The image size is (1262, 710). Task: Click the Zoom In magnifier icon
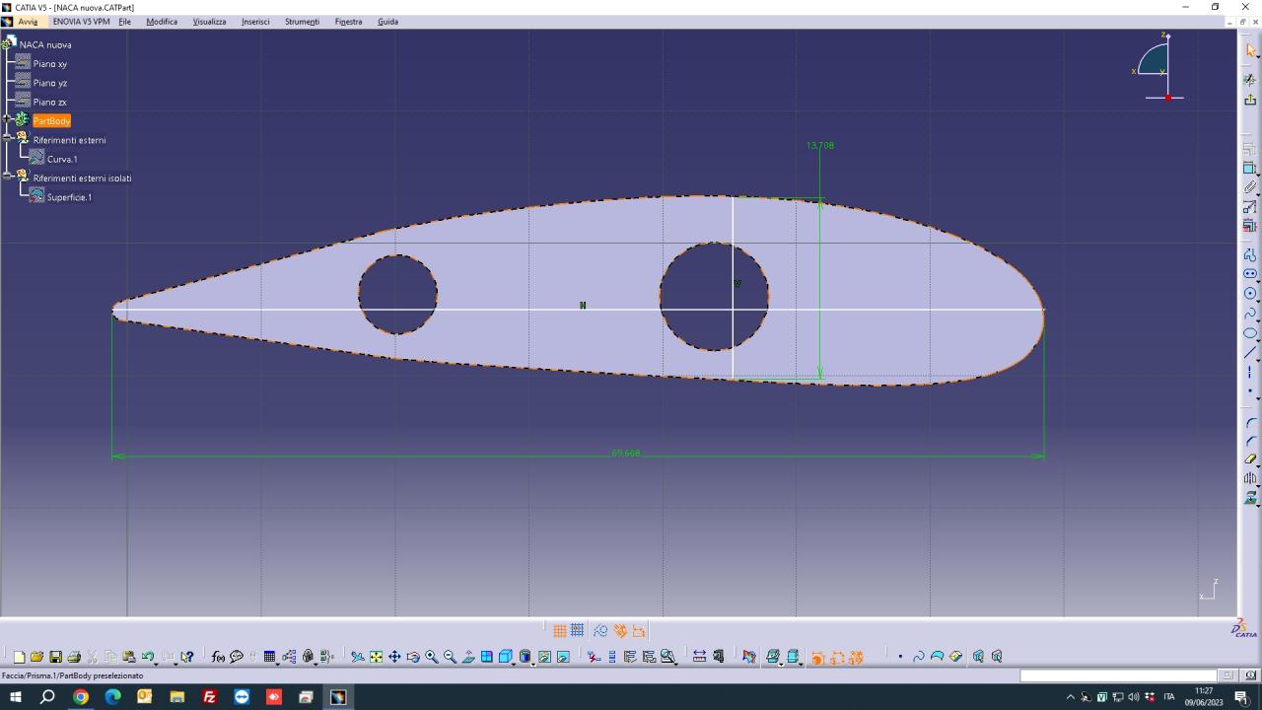pos(431,657)
